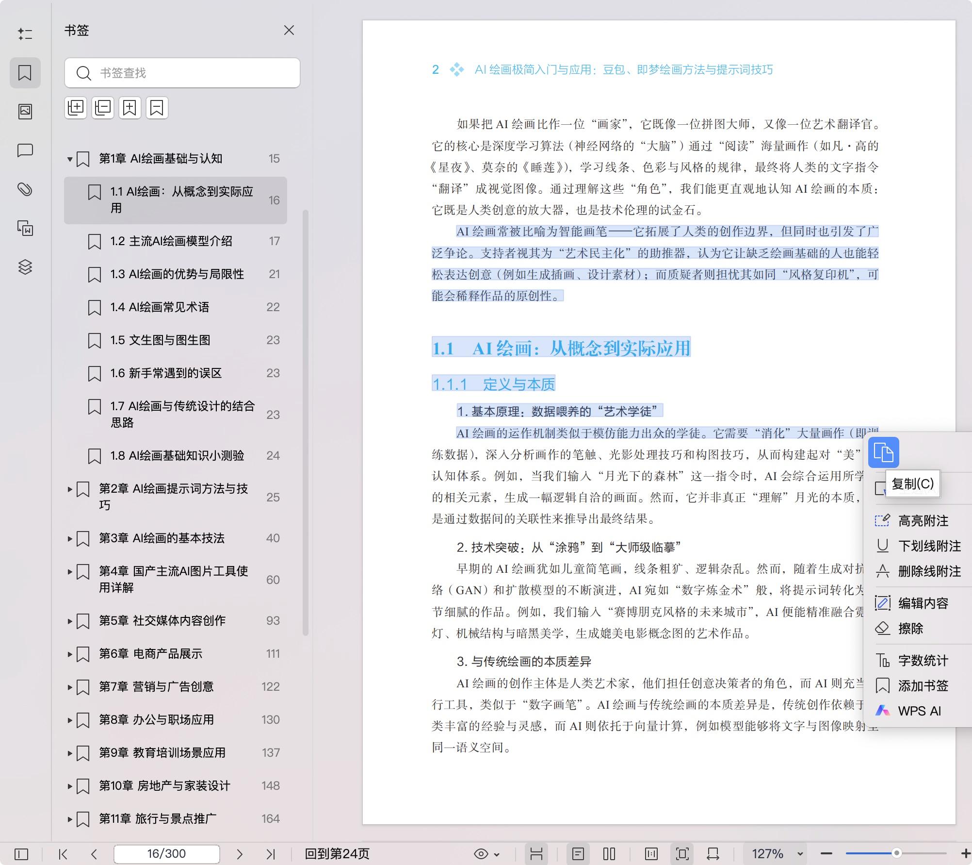This screenshot has width=972, height=865.
Task: Click expand all bookmarks icon
Action: click(x=76, y=107)
